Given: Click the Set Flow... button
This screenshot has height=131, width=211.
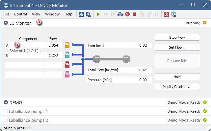Looking at the screenshot, I should [x=177, y=47].
